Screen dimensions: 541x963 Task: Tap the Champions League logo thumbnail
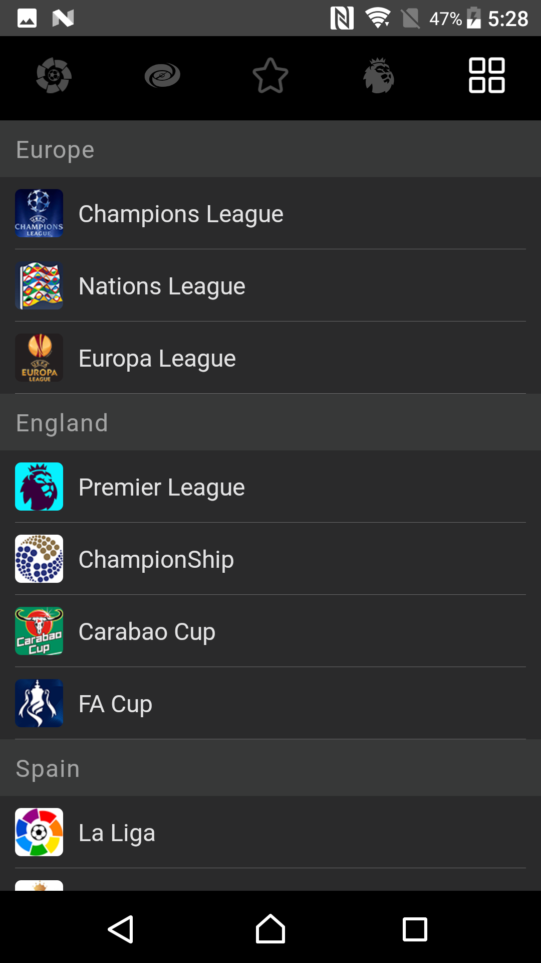(39, 213)
